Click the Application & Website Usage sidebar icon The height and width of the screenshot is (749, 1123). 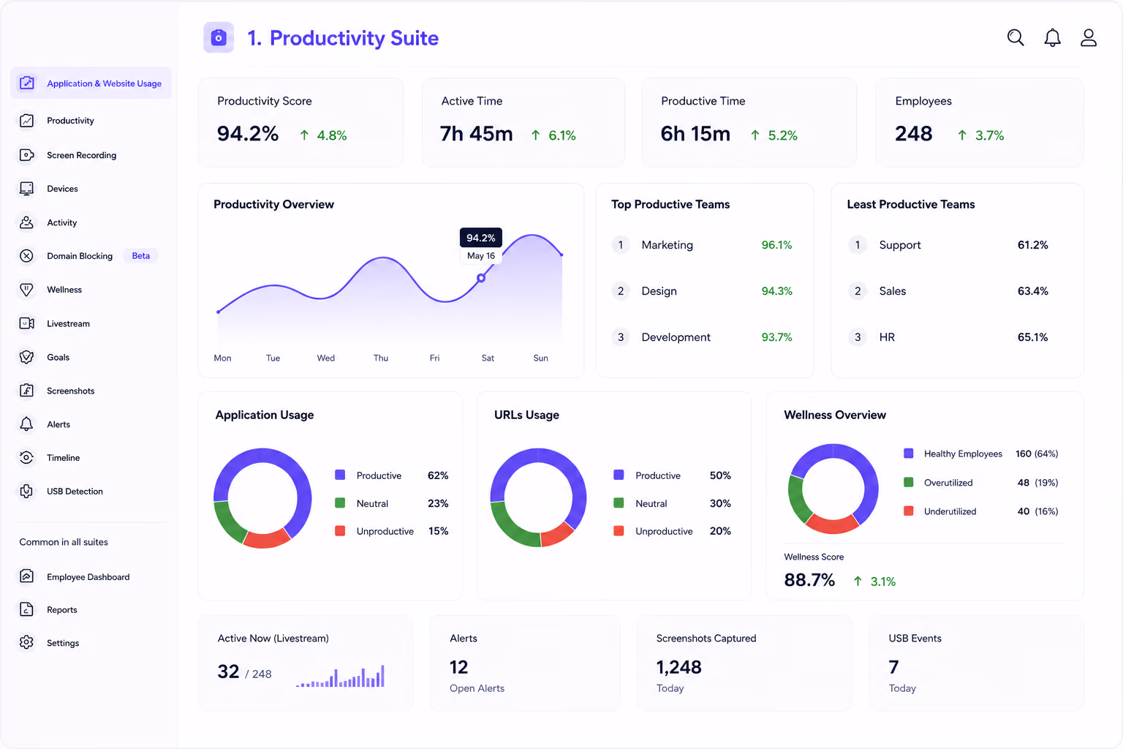click(27, 83)
